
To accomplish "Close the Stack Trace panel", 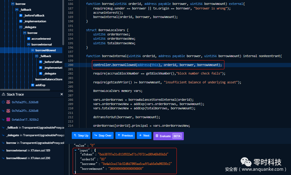I will tap(61, 94).
